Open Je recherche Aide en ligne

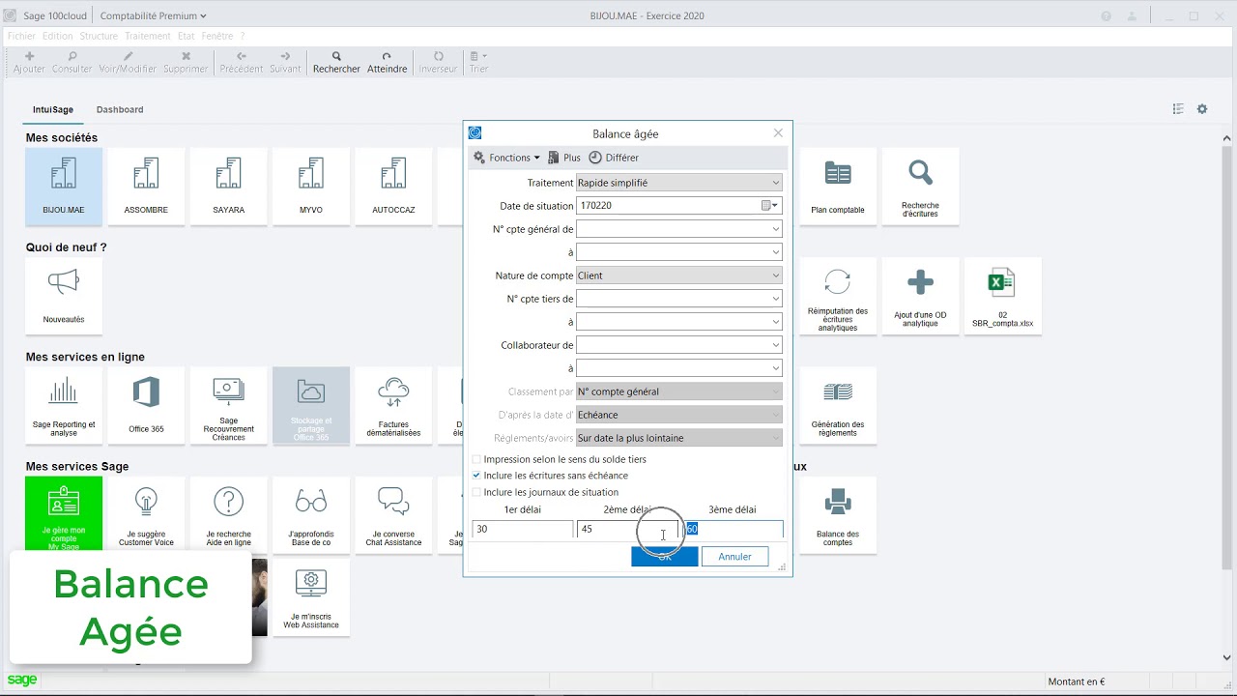click(x=229, y=514)
